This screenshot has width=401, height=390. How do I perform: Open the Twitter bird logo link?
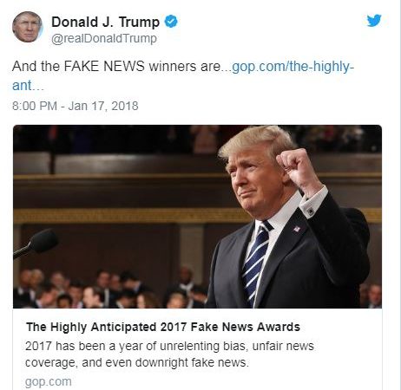[x=374, y=21]
